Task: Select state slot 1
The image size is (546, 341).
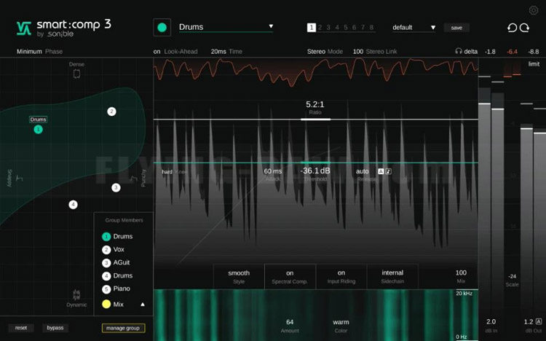Action: pyautogui.click(x=312, y=27)
